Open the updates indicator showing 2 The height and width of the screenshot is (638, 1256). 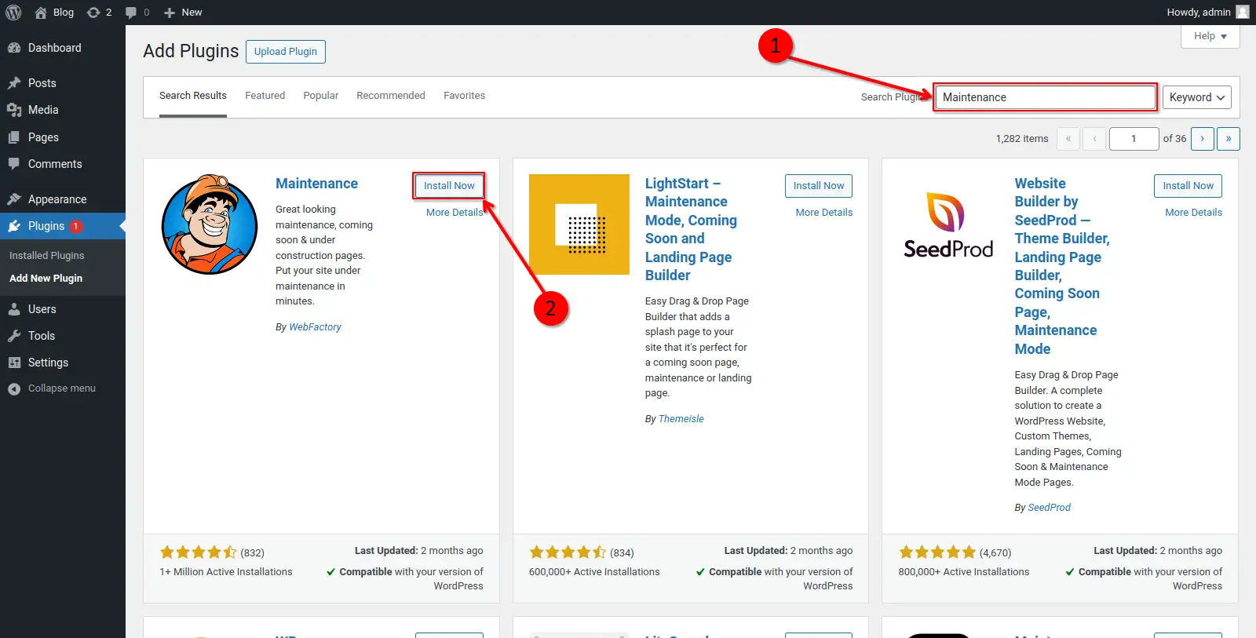[99, 12]
